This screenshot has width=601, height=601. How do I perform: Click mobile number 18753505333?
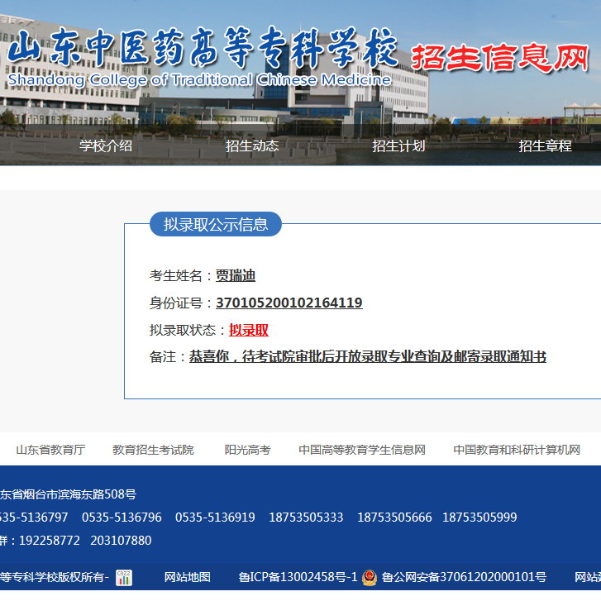pyautogui.click(x=306, y=518)
